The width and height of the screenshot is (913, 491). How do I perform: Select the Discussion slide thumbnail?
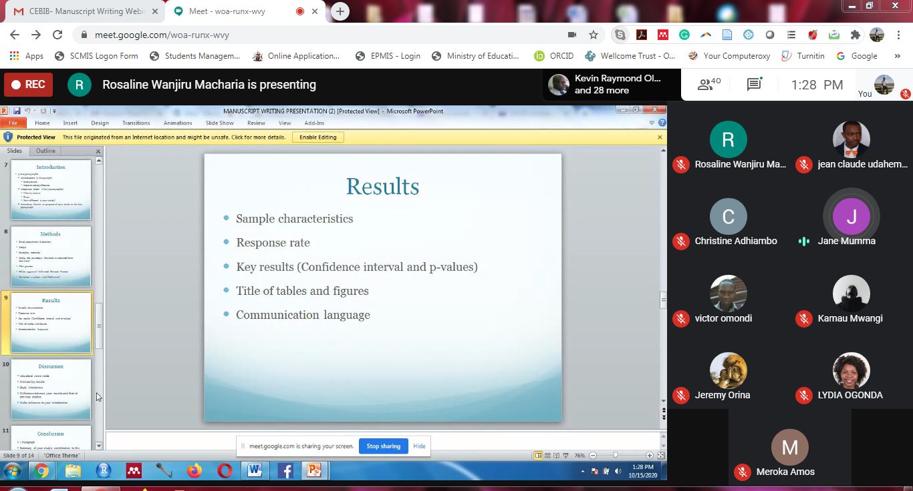51,389
